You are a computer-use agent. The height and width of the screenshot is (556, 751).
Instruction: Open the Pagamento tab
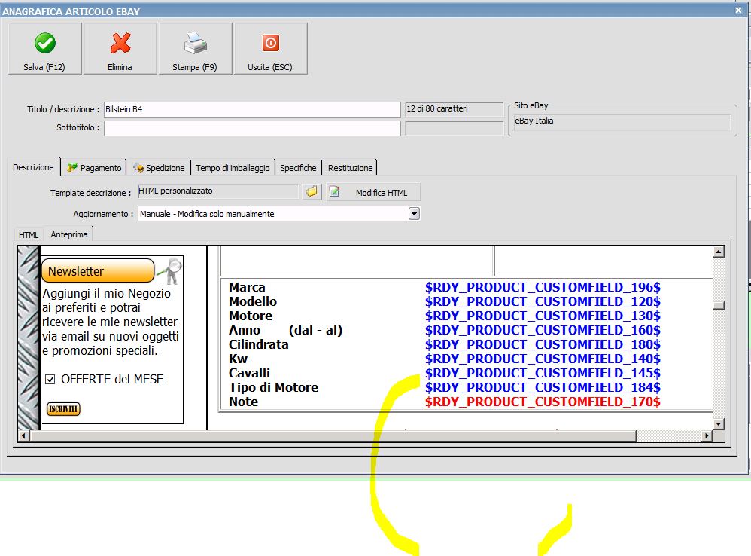point(95,168)
